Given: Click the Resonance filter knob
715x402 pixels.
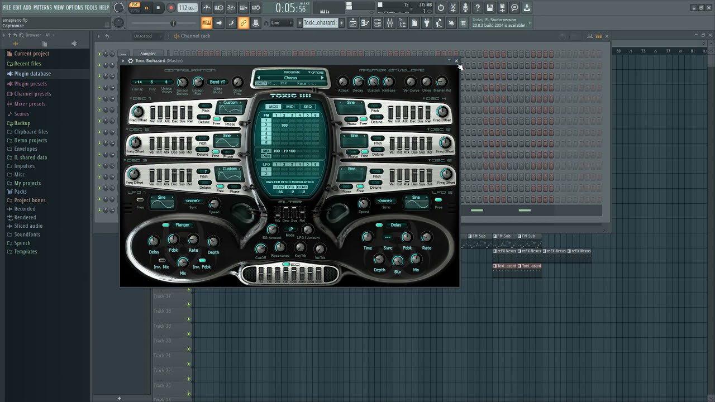Looking at the screenshot, I should (x=280, y=247).
